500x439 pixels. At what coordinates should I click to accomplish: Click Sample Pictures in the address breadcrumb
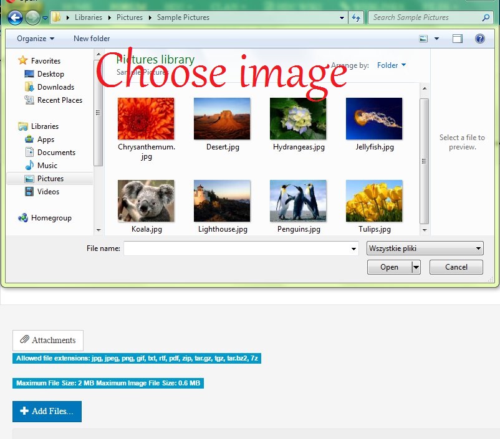[x=183, y=17]
